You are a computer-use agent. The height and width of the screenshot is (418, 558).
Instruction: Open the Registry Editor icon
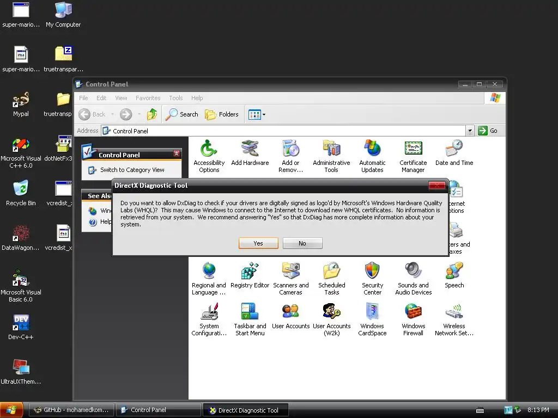click(250, 276)
